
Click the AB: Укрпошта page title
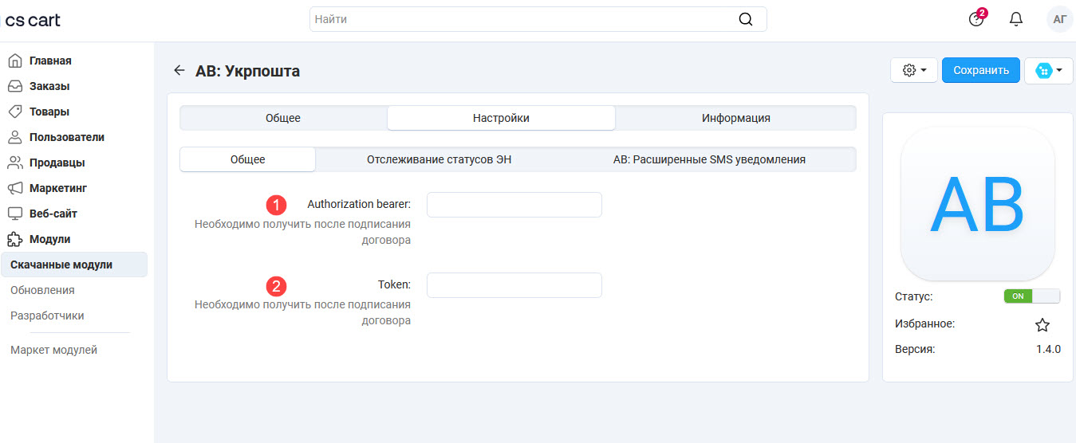click(247, 71)
